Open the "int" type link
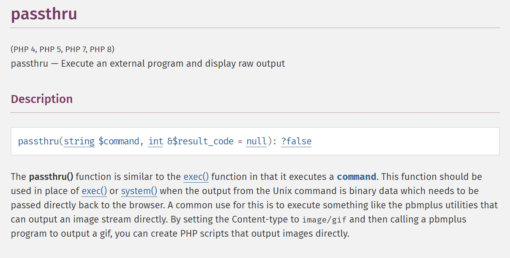The image size is (510, 258). point(156,141)
